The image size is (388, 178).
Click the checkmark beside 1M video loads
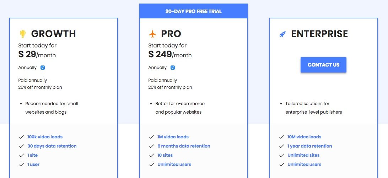pos(152,137)
